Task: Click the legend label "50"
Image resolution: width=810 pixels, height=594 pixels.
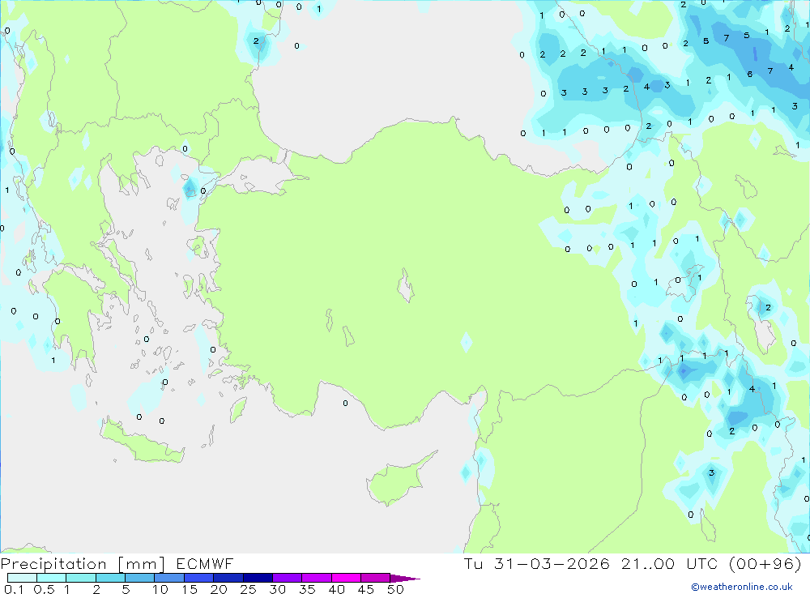Action: (x=396, y=589)
